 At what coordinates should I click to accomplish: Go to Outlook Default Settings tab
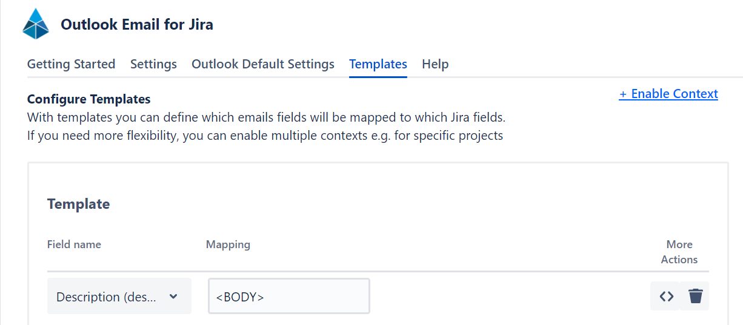click(262, 64)
